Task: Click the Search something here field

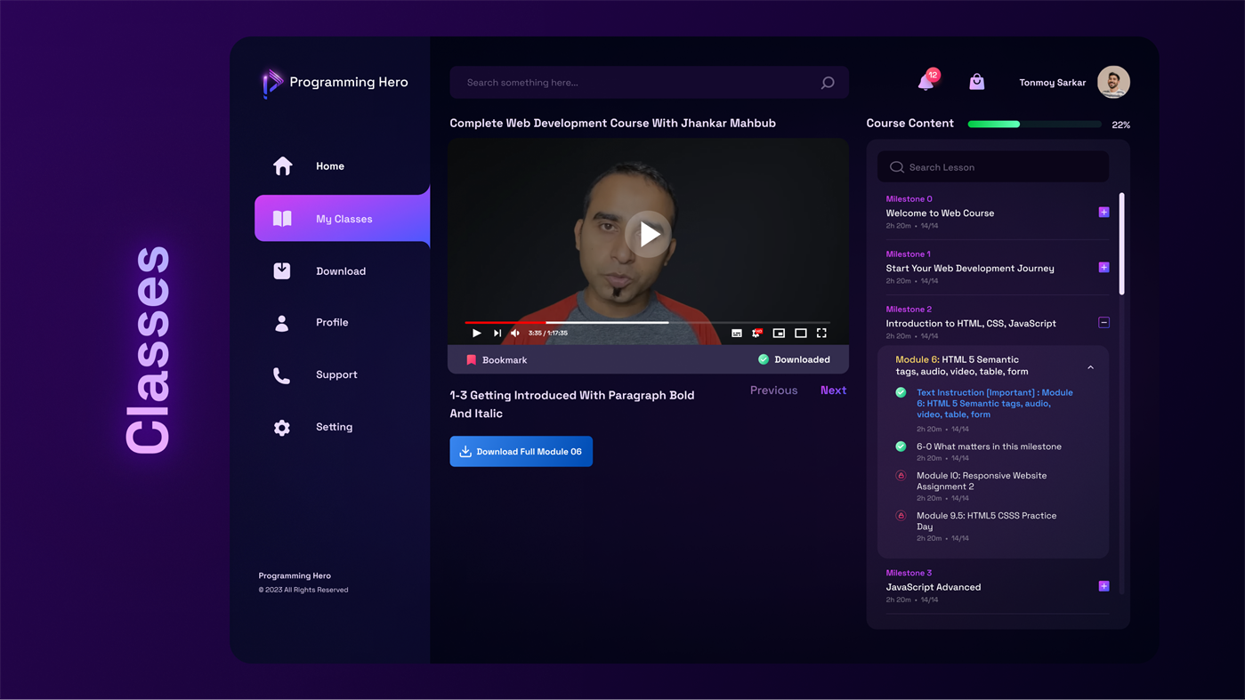Action: [649, 83]
